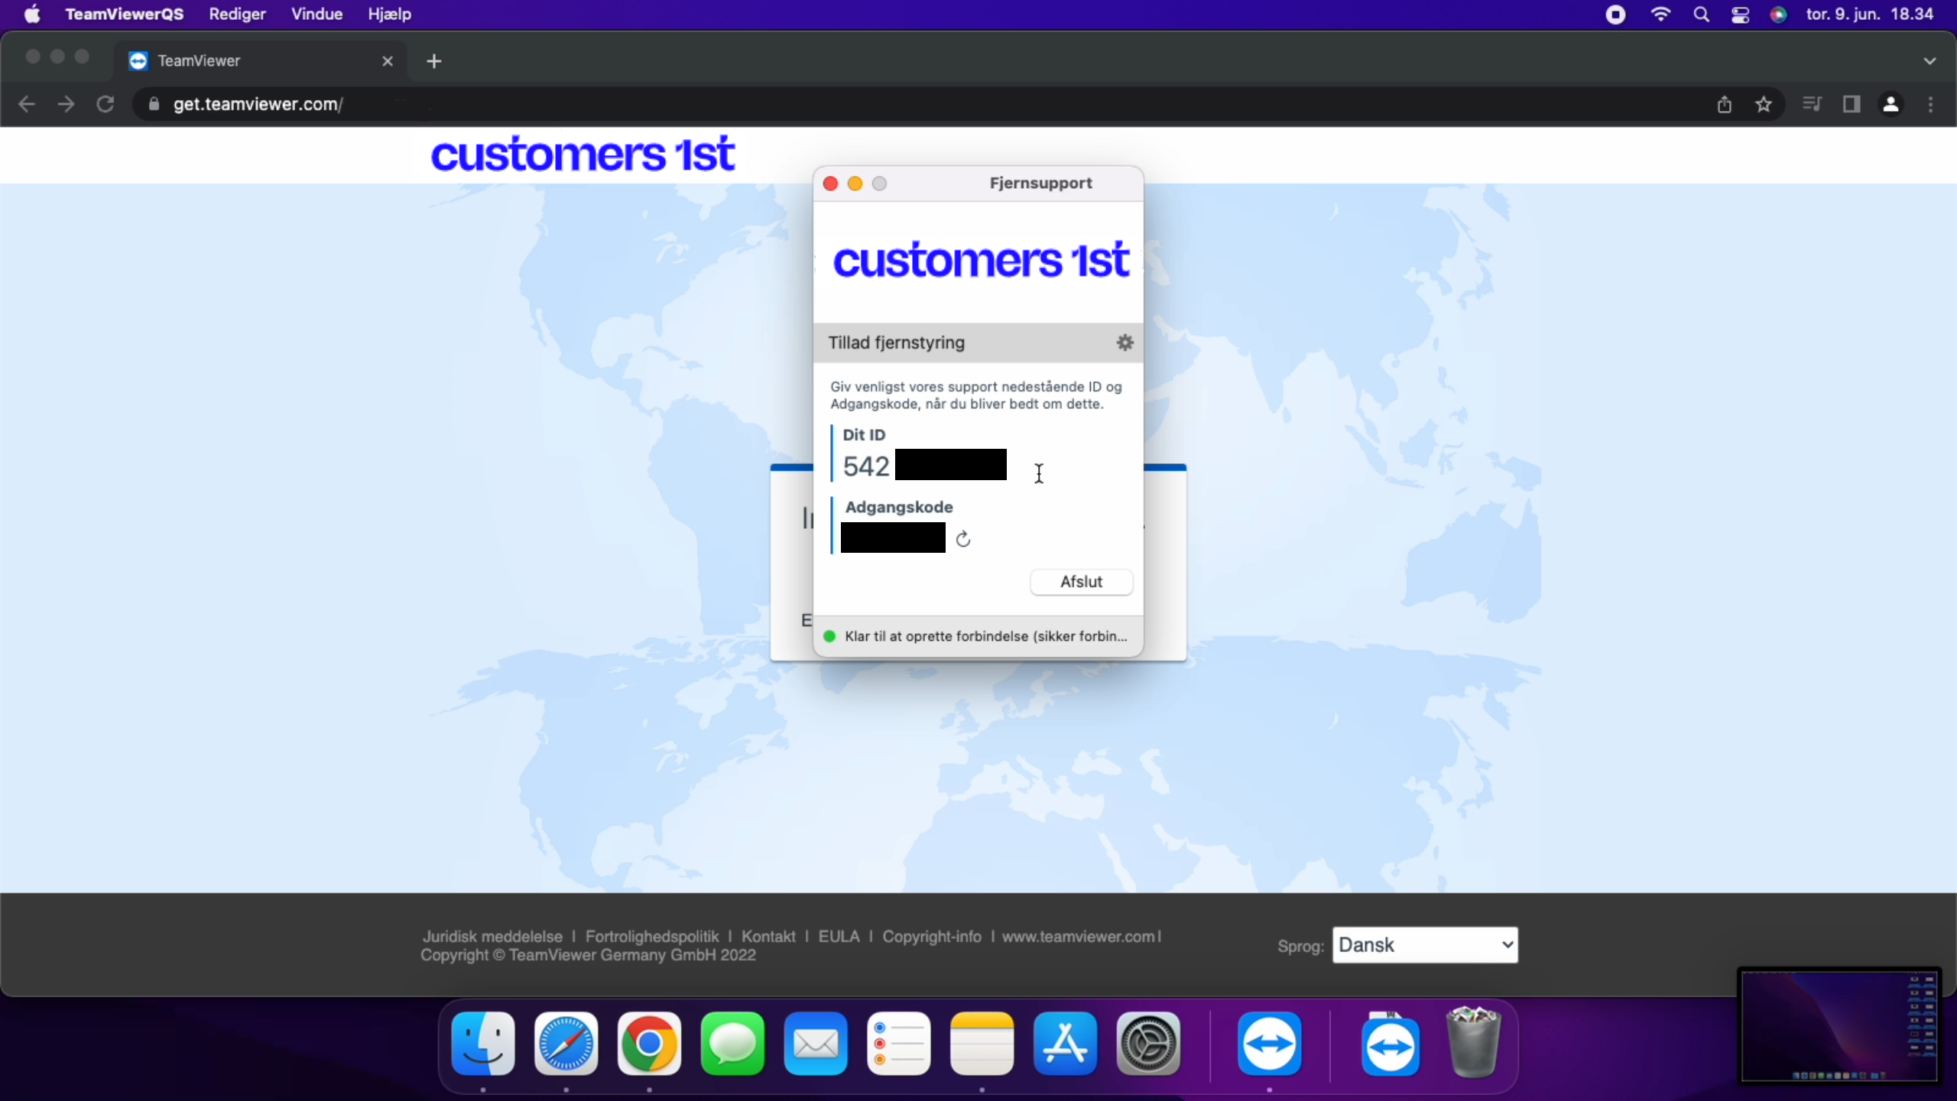Screen dimensions: 1957x1101
Task: Open the TeamViewerQS menu
Action: [124, 14]
